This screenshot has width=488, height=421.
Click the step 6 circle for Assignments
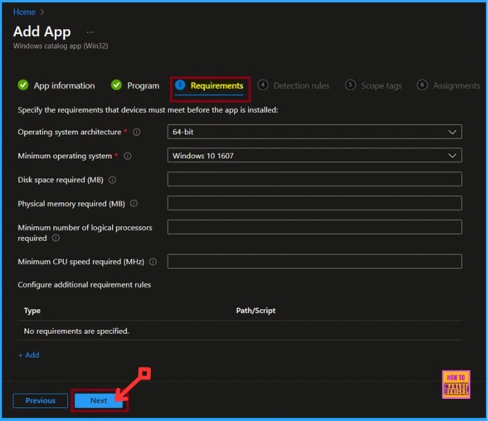[x=422, y=85]
